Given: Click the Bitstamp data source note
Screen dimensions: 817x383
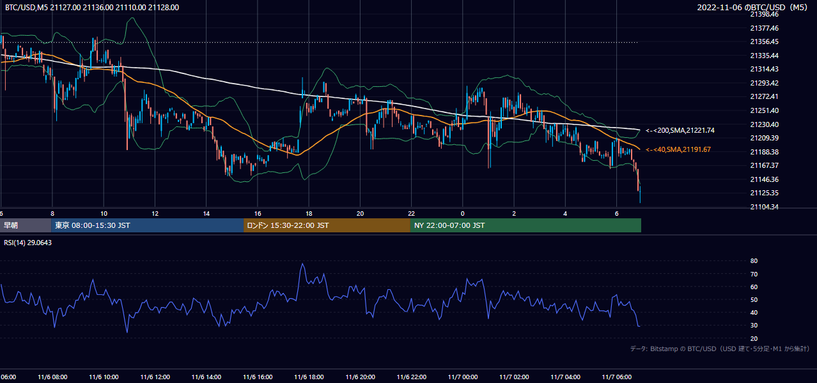Looking at the screenshot, I should [720, 349].
